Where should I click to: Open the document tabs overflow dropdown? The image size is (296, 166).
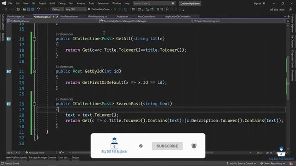(285, 17)
